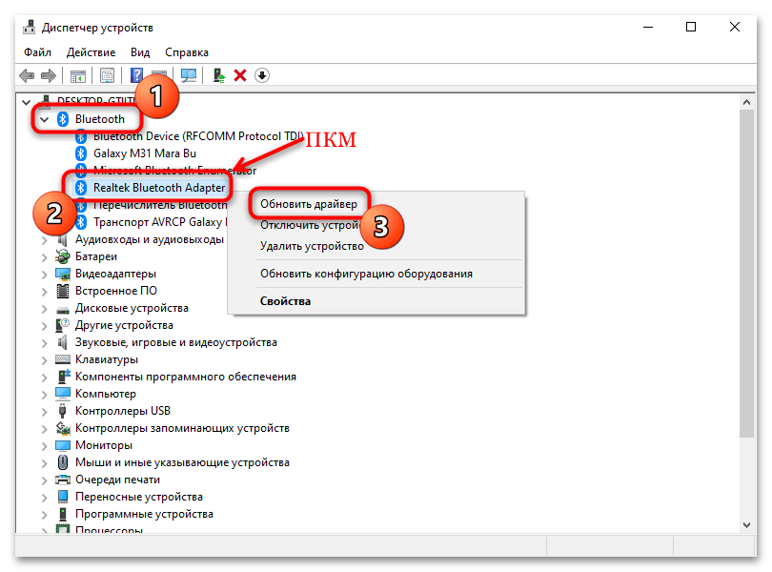Click the Встроенное ПО firmware chip icon
This screenshot has height=572, width=772.
[63, 291]
